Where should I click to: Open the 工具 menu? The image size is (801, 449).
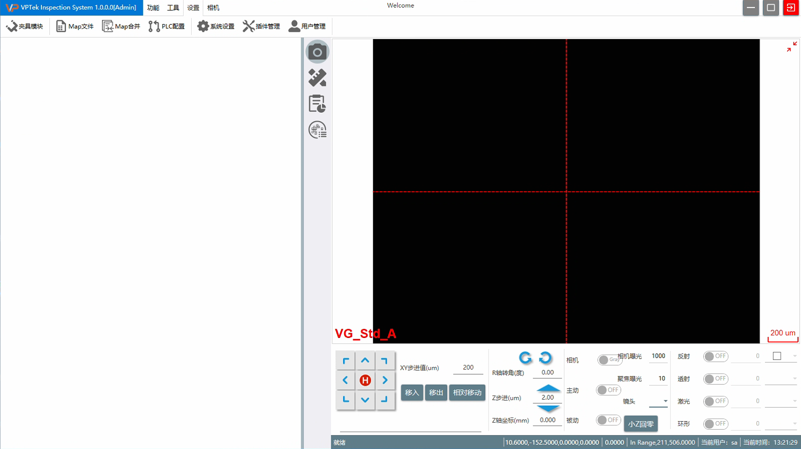coord(173,8)
